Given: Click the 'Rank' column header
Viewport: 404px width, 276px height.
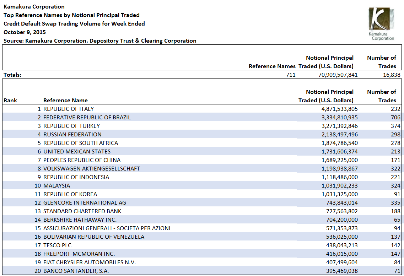Looking at the screenshot, I should 10,101.
